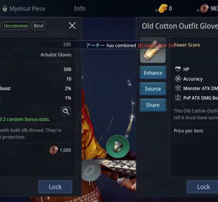Click the Old Cotton Outfit Gloves thumbnail
This screenshot has height=202, width=218.
[x=153, y=50]
